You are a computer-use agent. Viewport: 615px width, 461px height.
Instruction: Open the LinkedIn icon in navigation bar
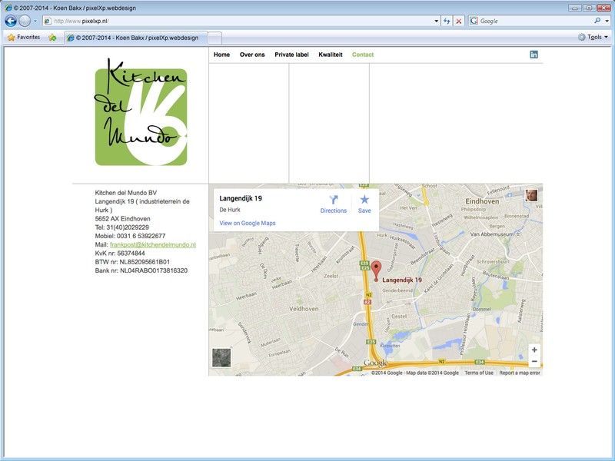(x=534, y=55)
